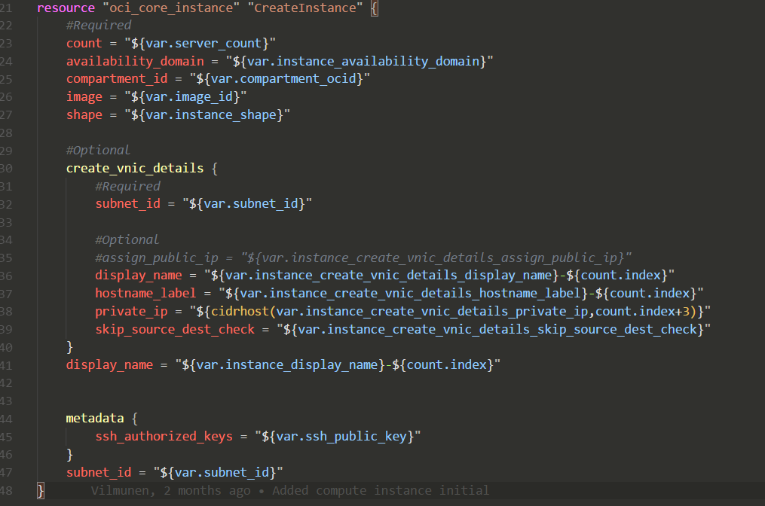The width and height of the screenshot is (765, 506).
Task: Click the count.index+3 expression
Action: (x=642, y=311)
